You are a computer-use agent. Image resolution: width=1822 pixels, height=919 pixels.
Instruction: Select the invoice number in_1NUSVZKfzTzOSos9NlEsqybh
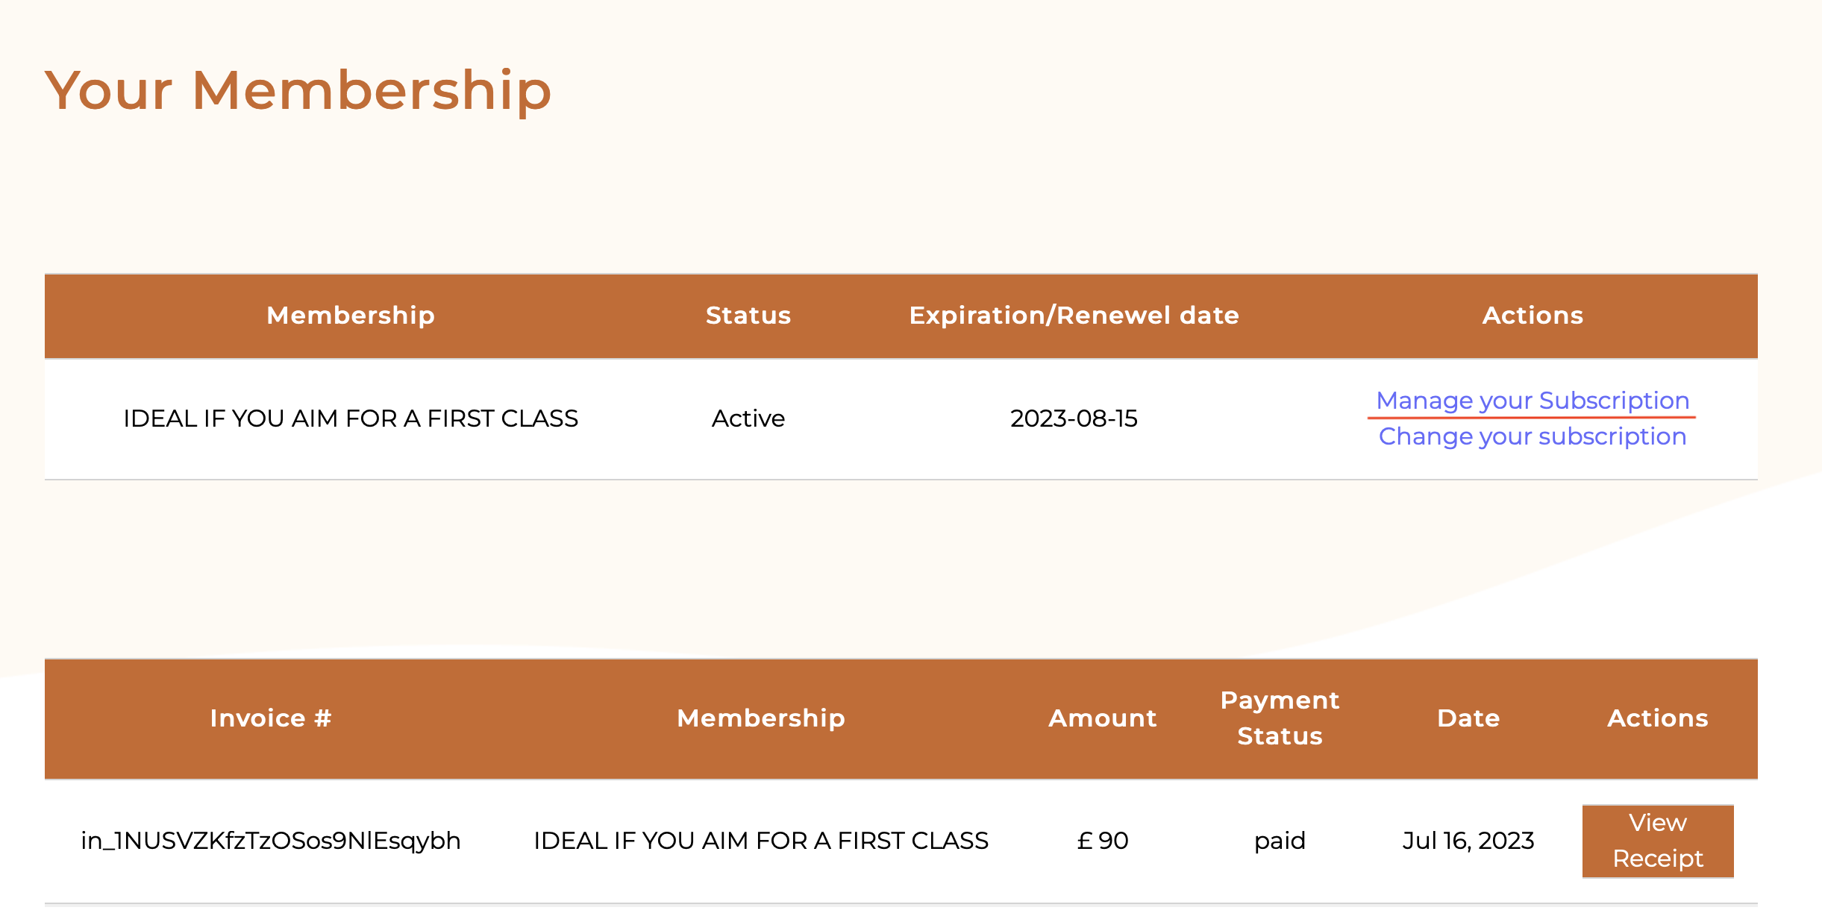271,841
